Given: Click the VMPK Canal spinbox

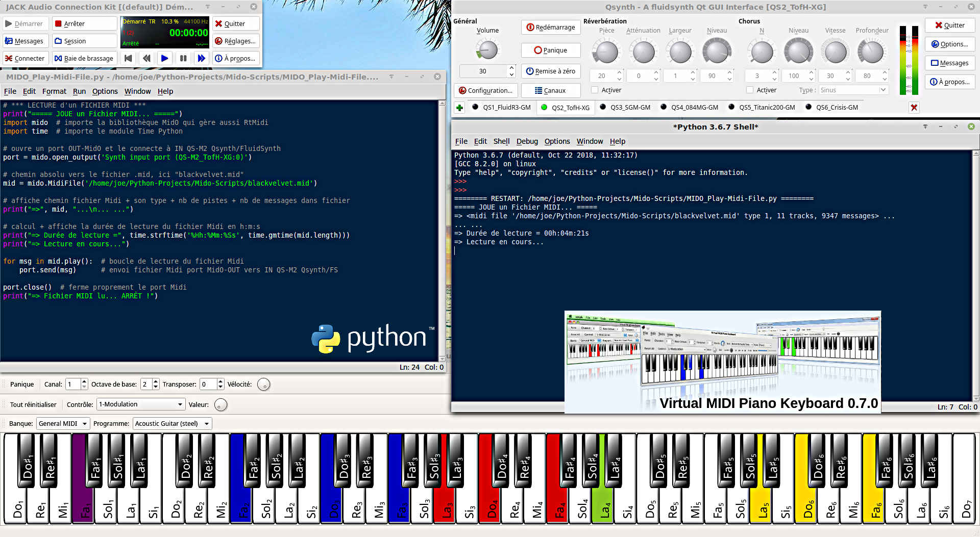Looking at the screenshot, I should coord(76,384).
